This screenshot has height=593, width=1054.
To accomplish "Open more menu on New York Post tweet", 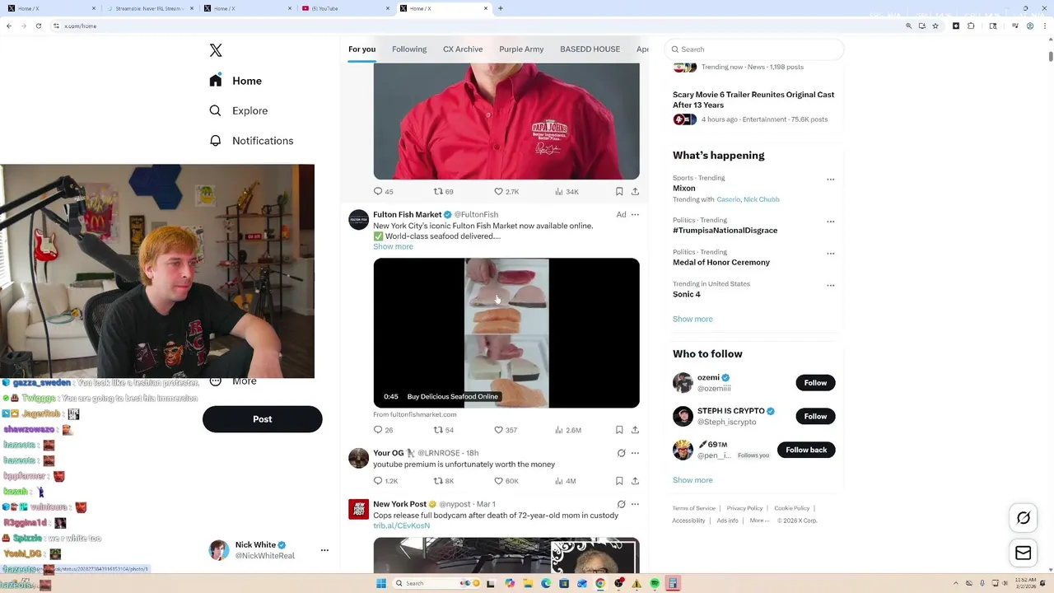I will 635,504.
